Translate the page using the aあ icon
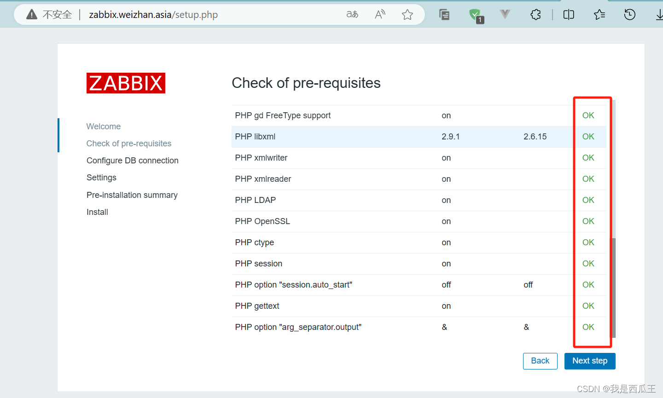 pyautogui.click(x=352, y=14)
